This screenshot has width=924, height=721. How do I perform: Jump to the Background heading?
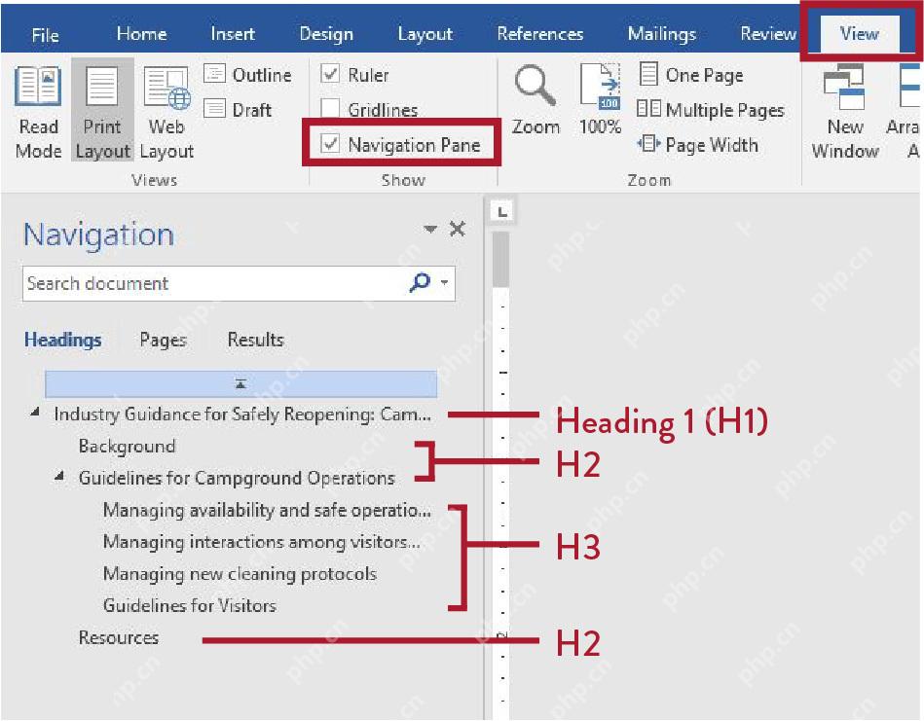pos(128,446)
